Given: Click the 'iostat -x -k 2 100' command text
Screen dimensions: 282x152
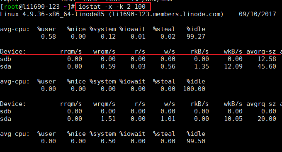Looking at the screenshot, I should (x=112, y=7).
